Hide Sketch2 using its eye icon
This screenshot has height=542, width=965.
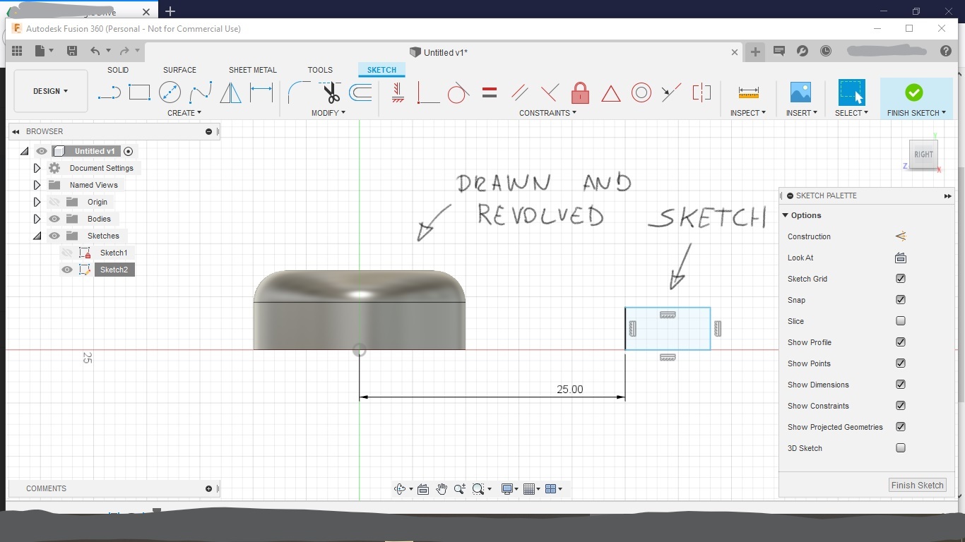tap(67, 270)
